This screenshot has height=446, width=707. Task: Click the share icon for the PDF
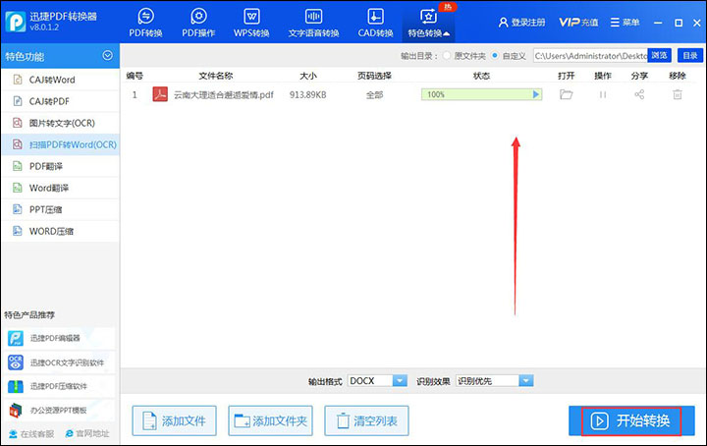pyautogui.click(x=639, y=94)
